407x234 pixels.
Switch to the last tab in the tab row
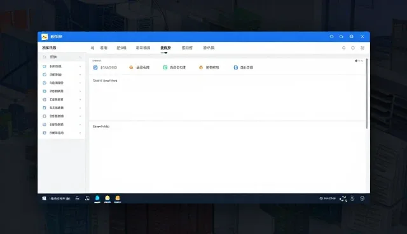(x=209, y=48)
